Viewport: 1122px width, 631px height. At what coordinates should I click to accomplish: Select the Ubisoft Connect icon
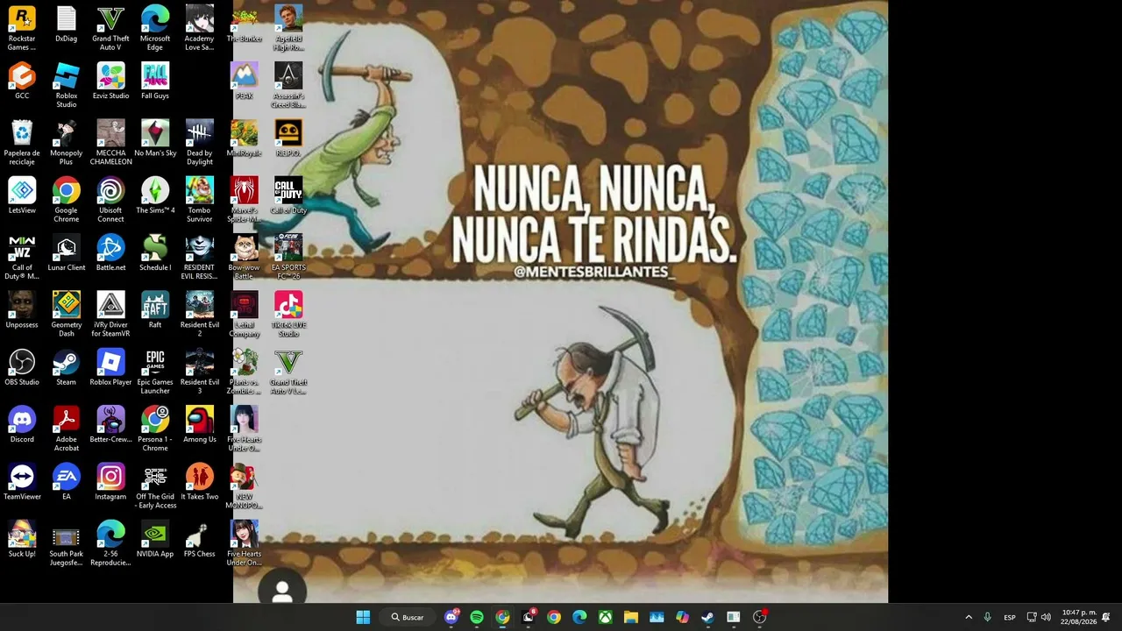[110, 200]
